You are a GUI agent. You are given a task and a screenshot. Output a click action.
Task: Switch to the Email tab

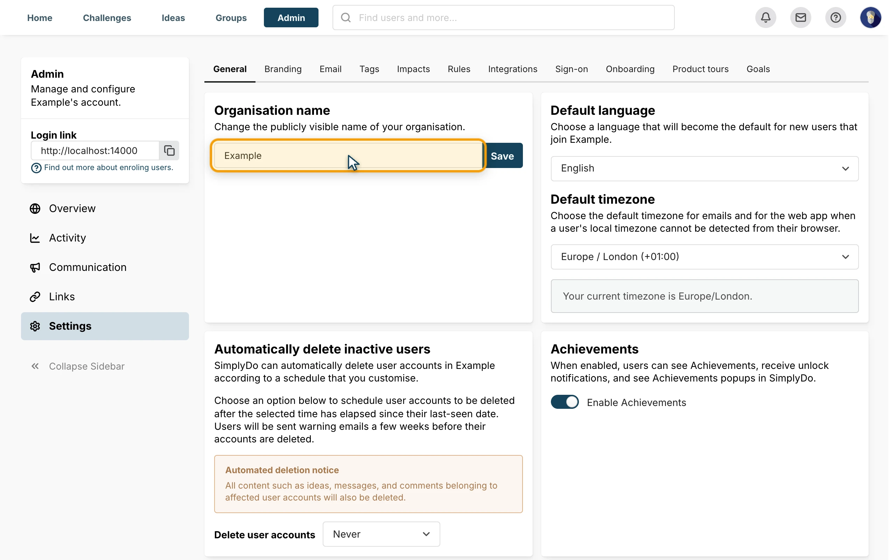(x=330, y=69)
